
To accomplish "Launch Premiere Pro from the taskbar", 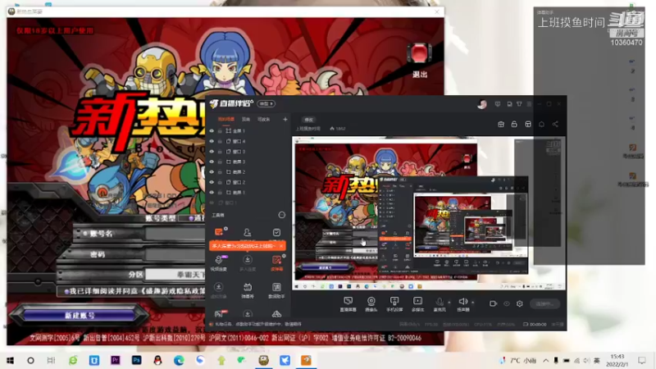I will pos(116,360).
